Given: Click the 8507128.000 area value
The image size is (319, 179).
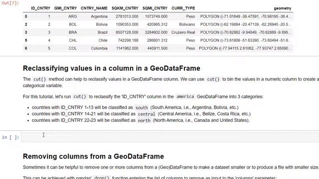Looking at the screenshot, I should (127, 32).
